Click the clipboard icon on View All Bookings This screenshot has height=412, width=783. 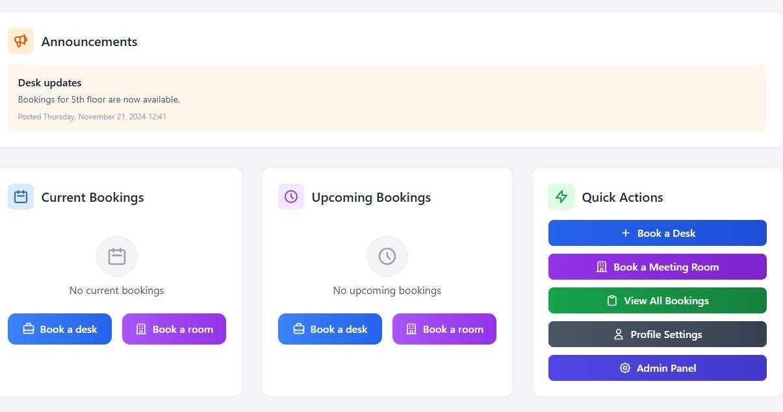[x=612, y=300]
